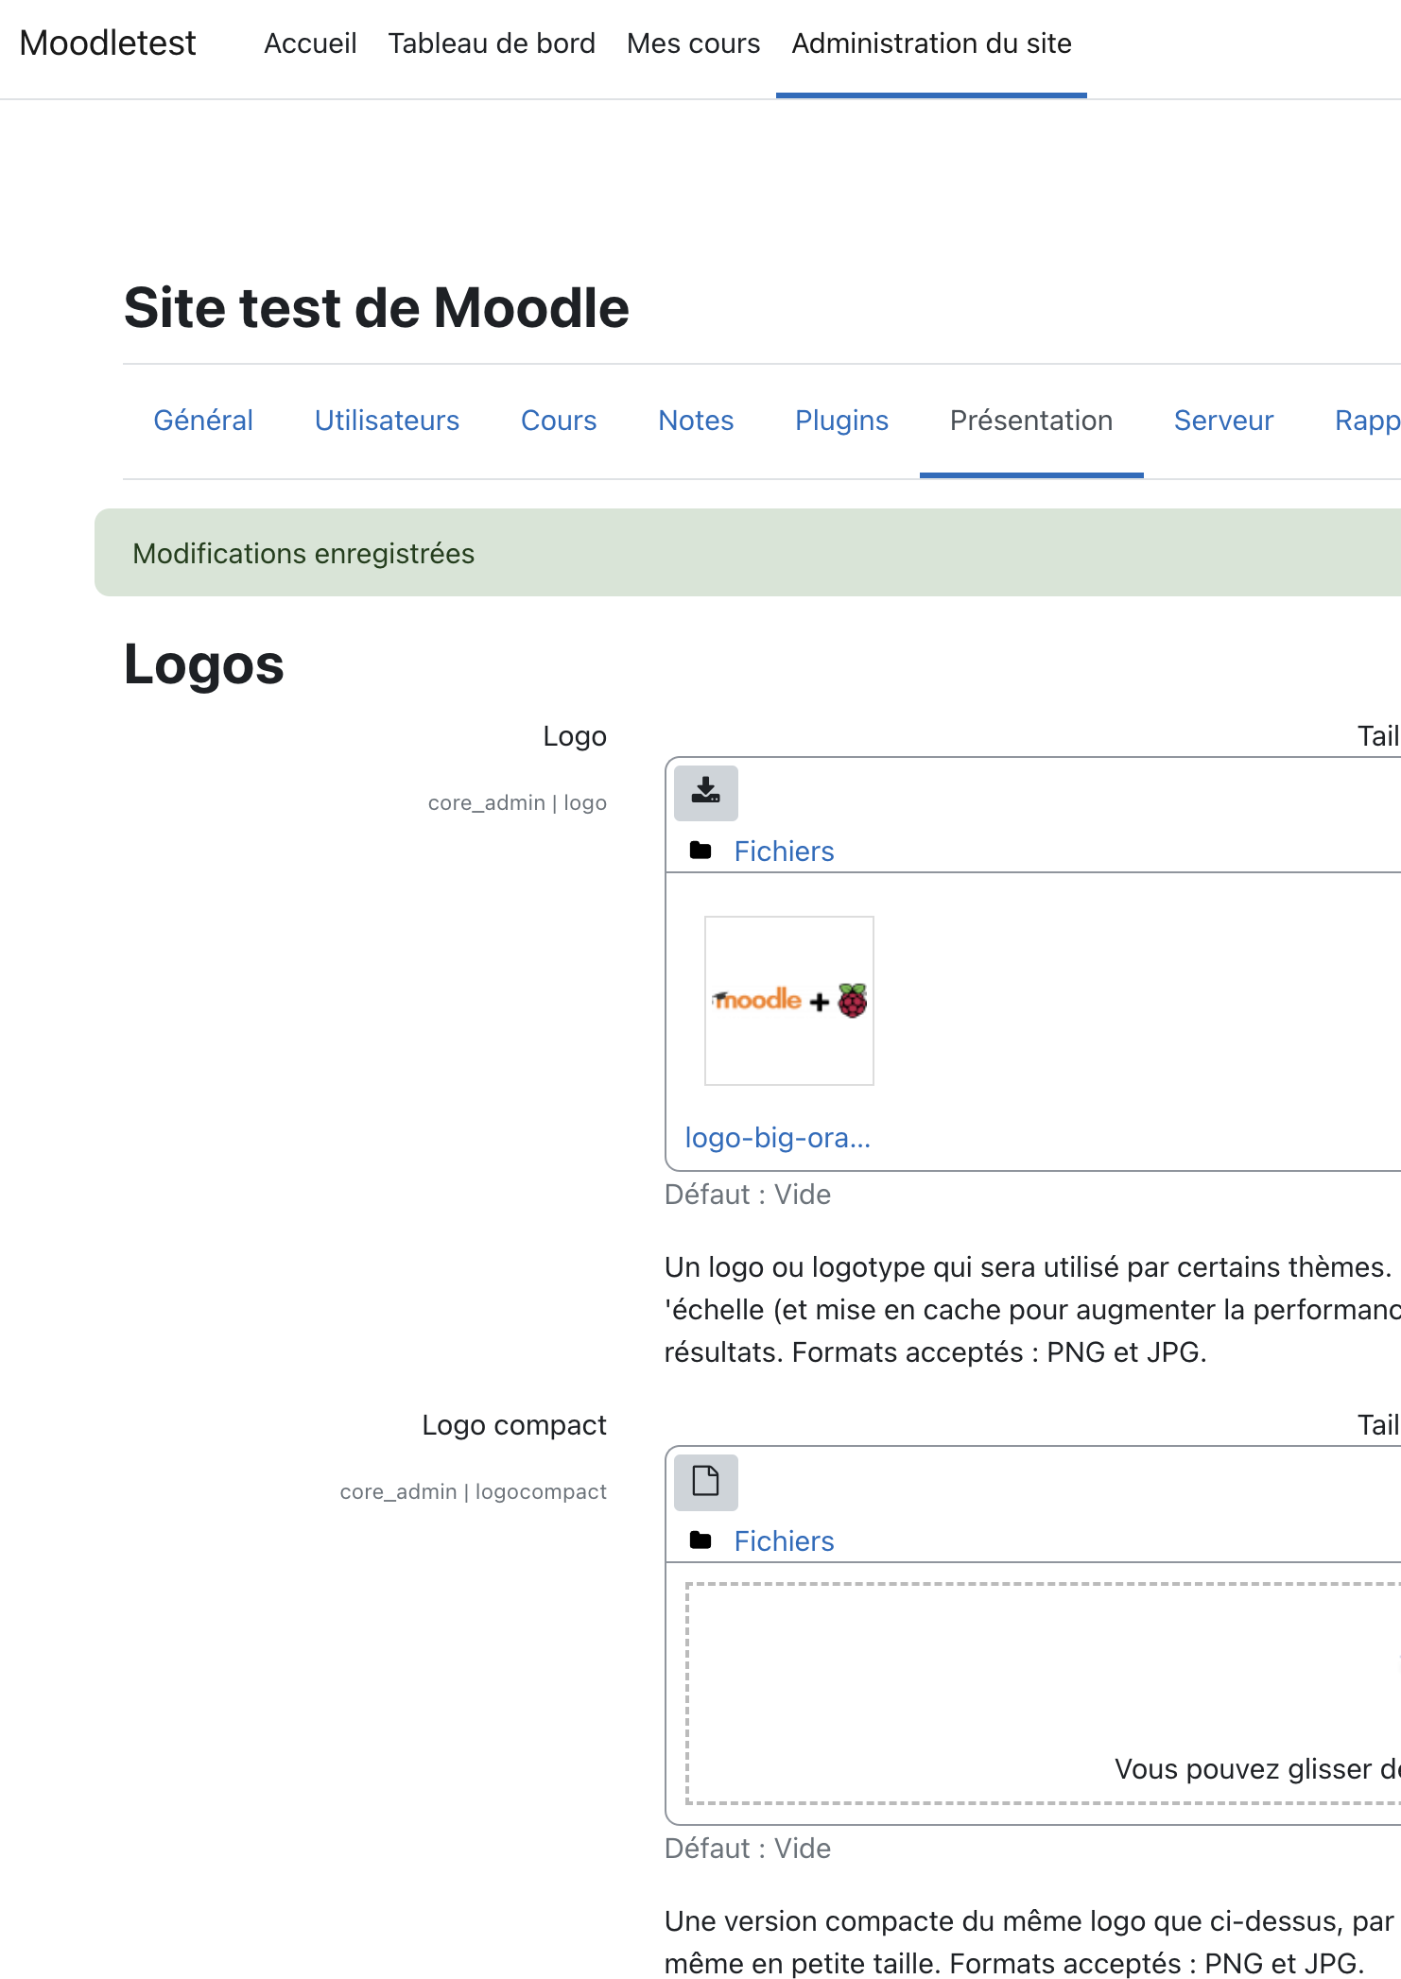Click the dashed drop zone for Logo compact

click(x=1044, y=1694)
